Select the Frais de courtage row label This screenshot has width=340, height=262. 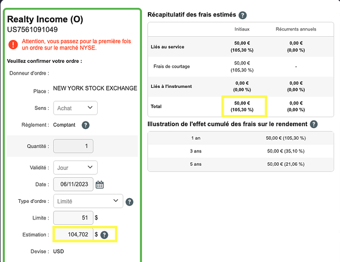[171, 67]
